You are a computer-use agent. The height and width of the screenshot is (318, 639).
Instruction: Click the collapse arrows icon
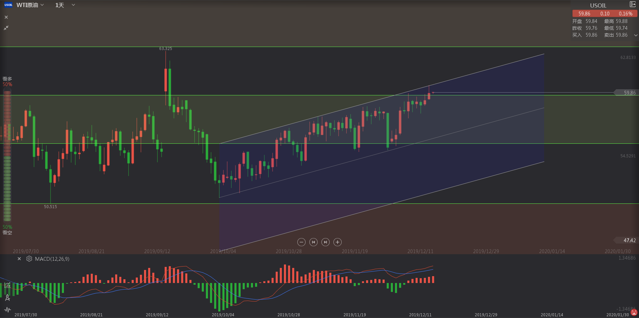6,28
